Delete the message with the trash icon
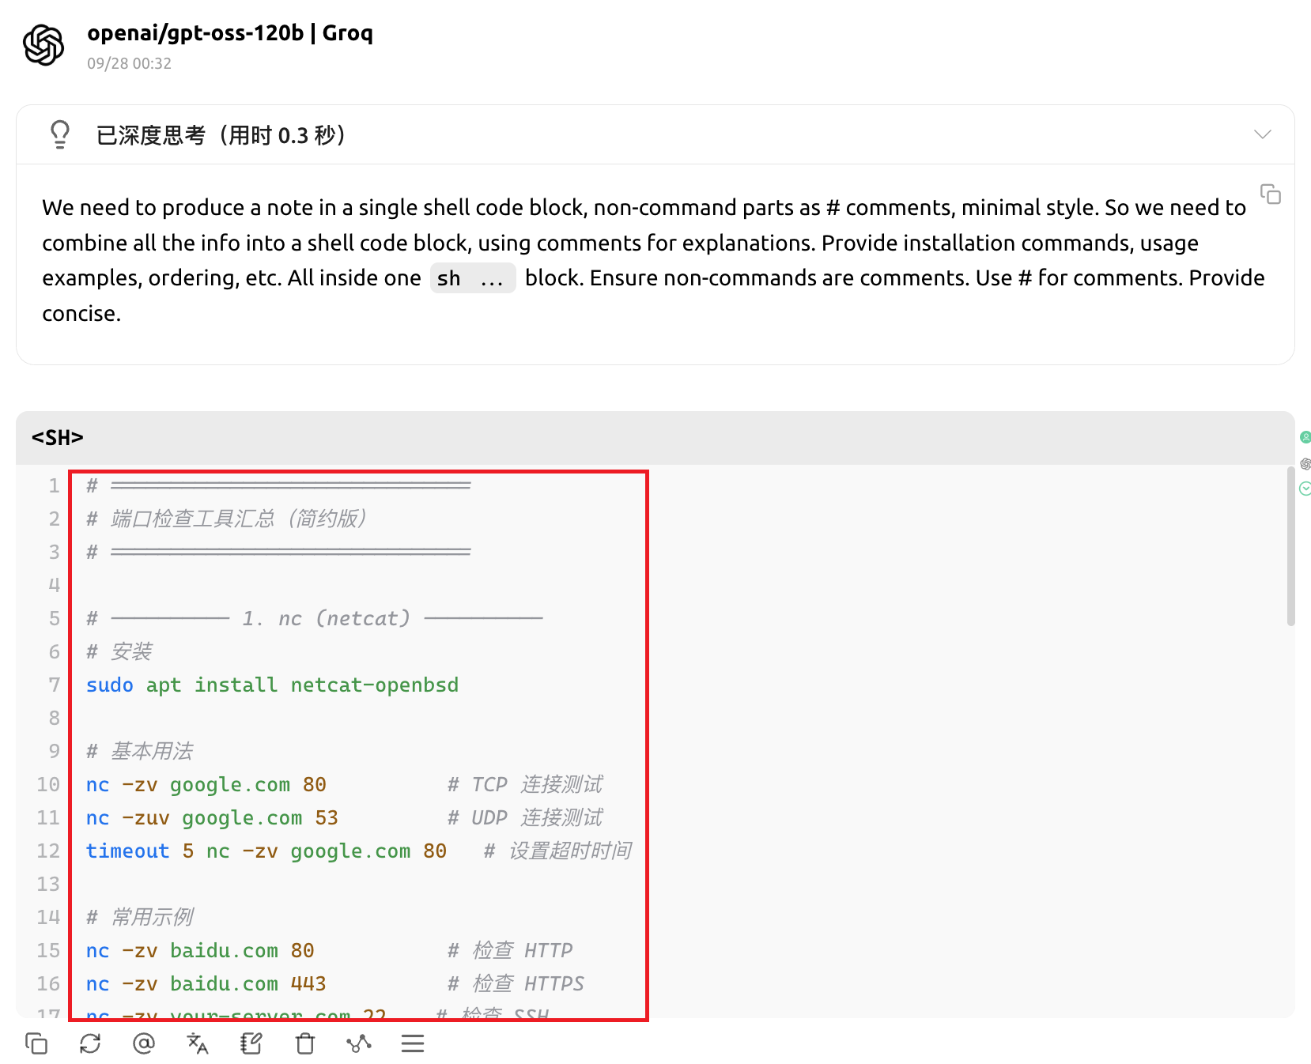1311x1064 pixels. (305, 1043)
